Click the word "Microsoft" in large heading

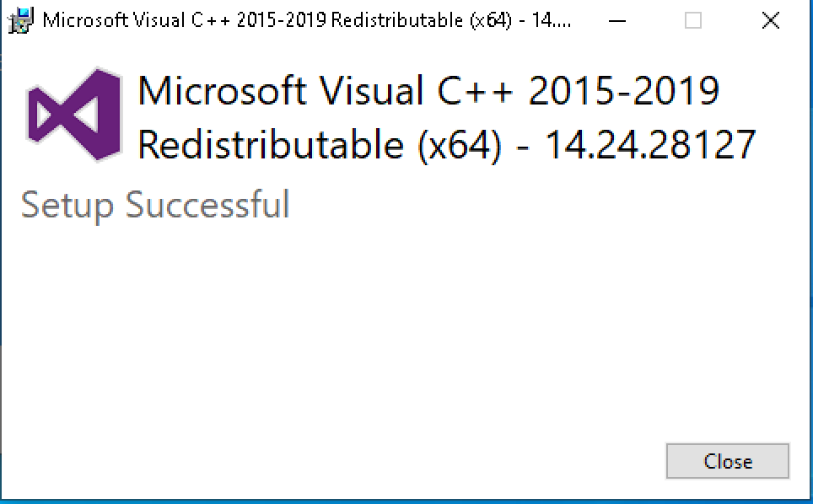(222, 91)
